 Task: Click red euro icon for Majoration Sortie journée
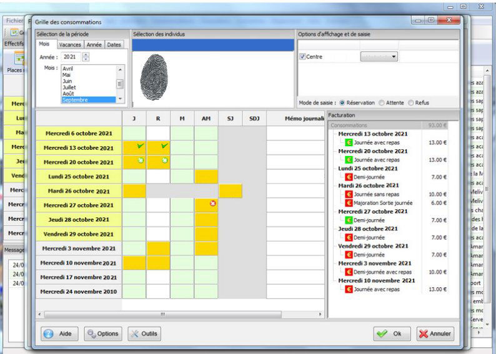coord(349,203)
